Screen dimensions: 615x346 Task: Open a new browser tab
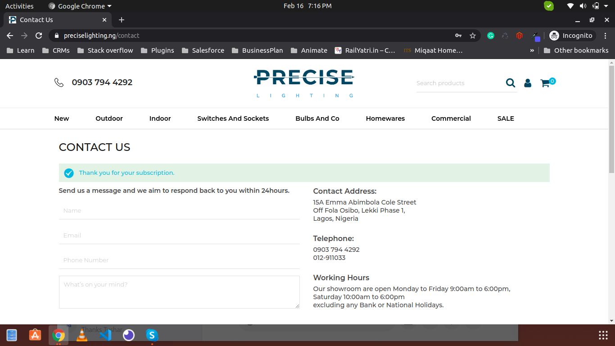click(x=122, y=20)
